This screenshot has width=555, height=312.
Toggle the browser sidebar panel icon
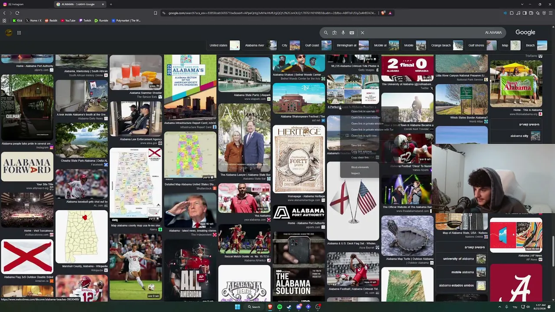click(x=525, y=13)
